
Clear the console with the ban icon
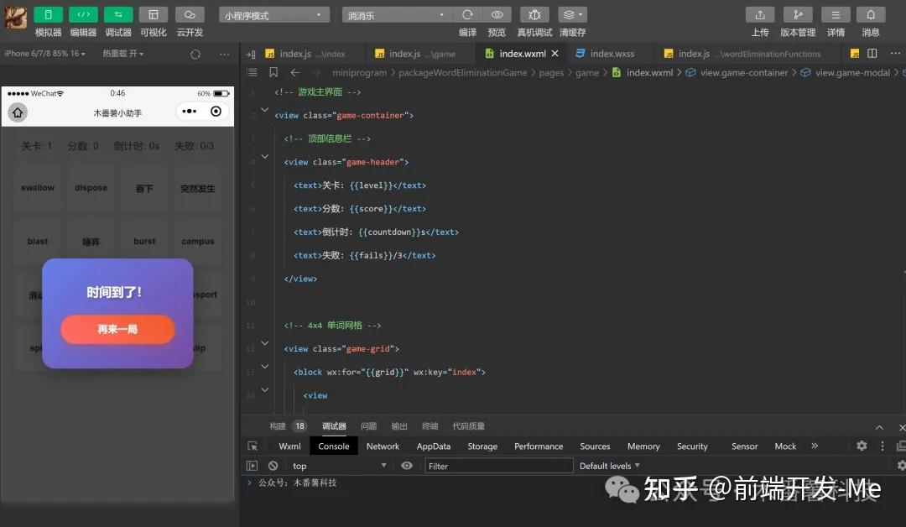pyautogui.click(x=273, y=466)
